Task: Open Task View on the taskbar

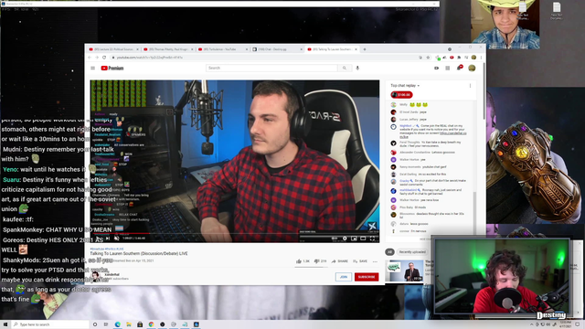Action: point(106,324)
